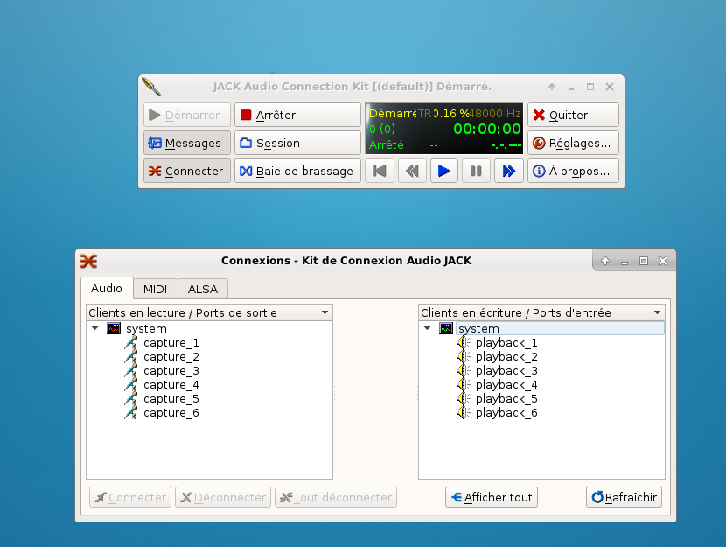Click the JACK plug icon in title bar

(x=151, y=87)
